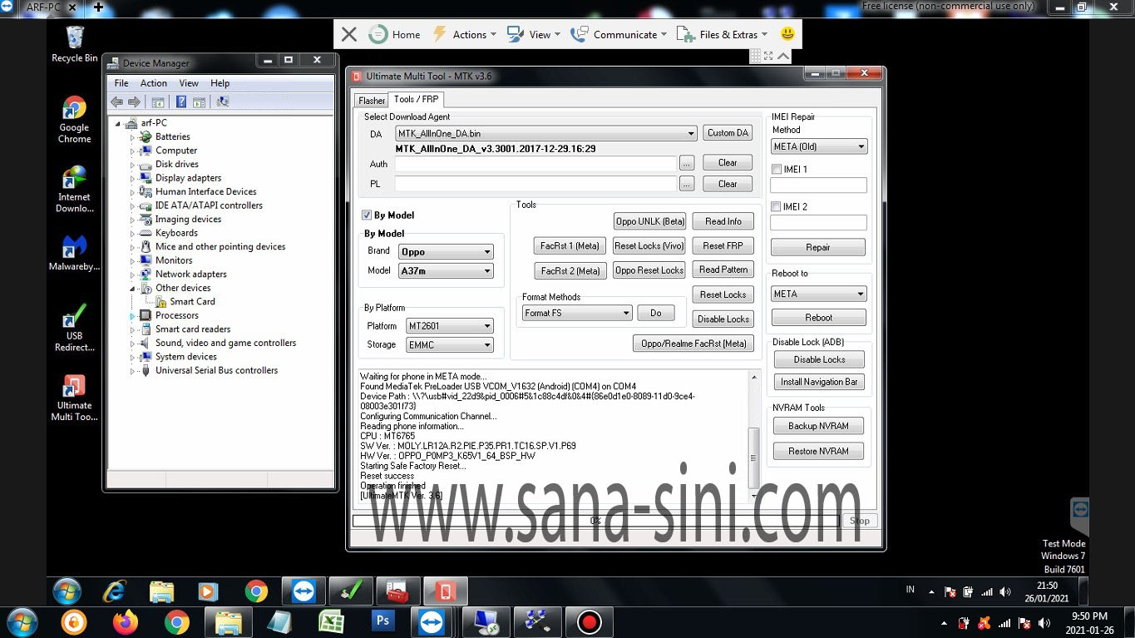Open Photoshop from the taskbar
The image size is (1135, 638).
(383, 621)
